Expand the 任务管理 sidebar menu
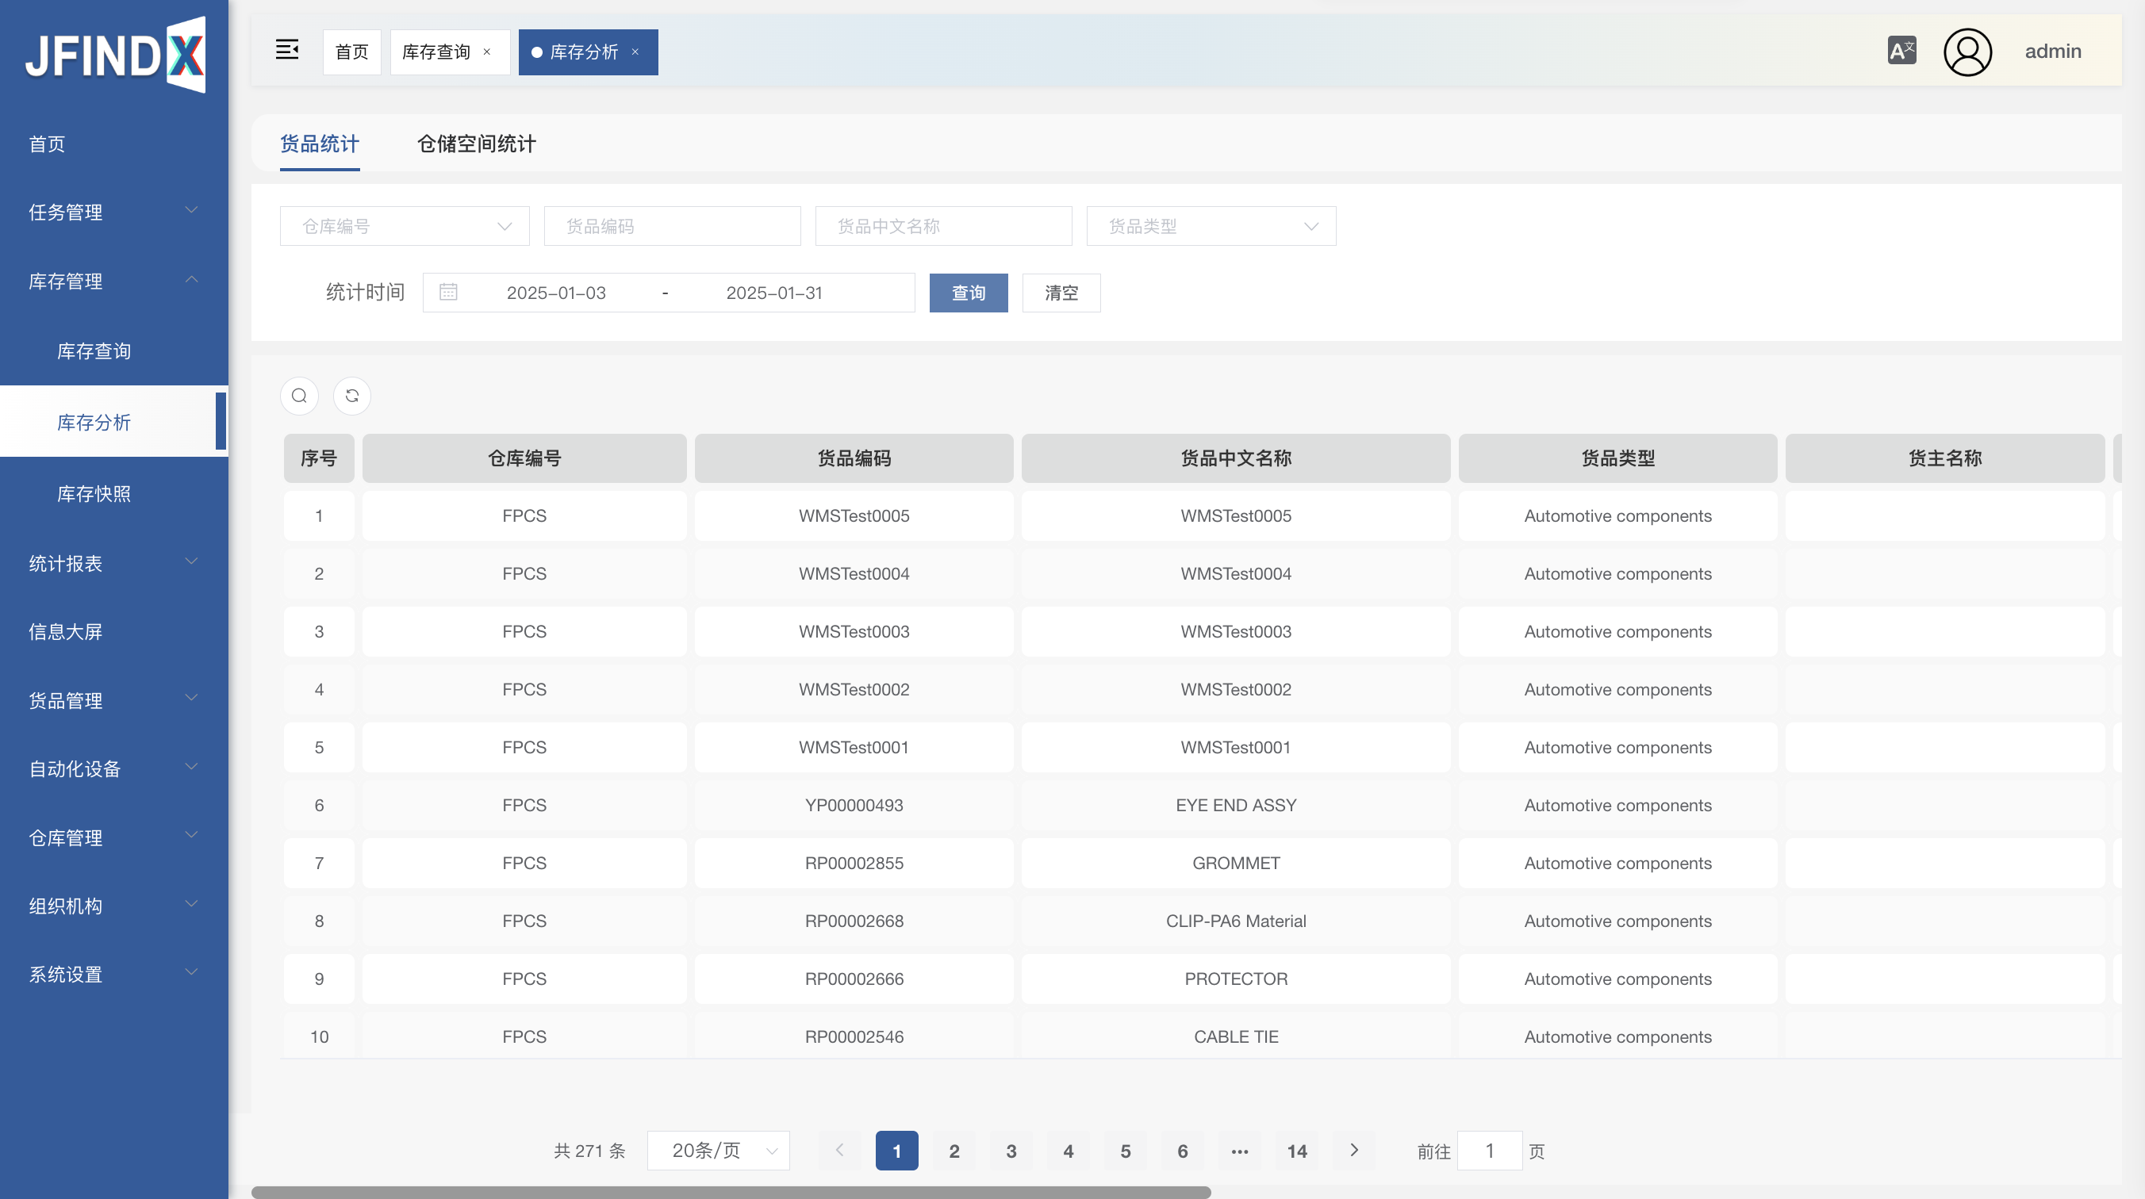The width and height of the screenshot is (2145, 1199). pyautogui.click(x=113, y=212)
